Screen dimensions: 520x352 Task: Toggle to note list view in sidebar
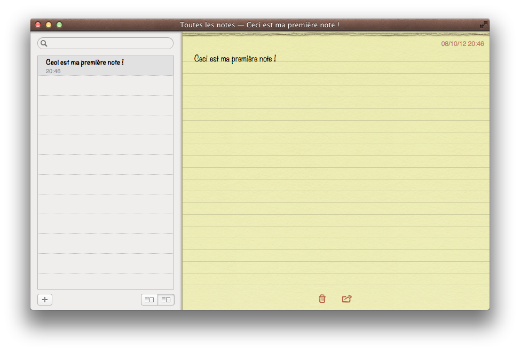point(166,300)
